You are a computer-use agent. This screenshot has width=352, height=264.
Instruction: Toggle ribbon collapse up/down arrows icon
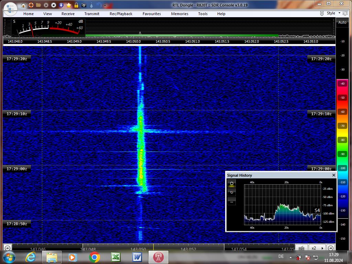pyautogui.click(x=322, y=13)
